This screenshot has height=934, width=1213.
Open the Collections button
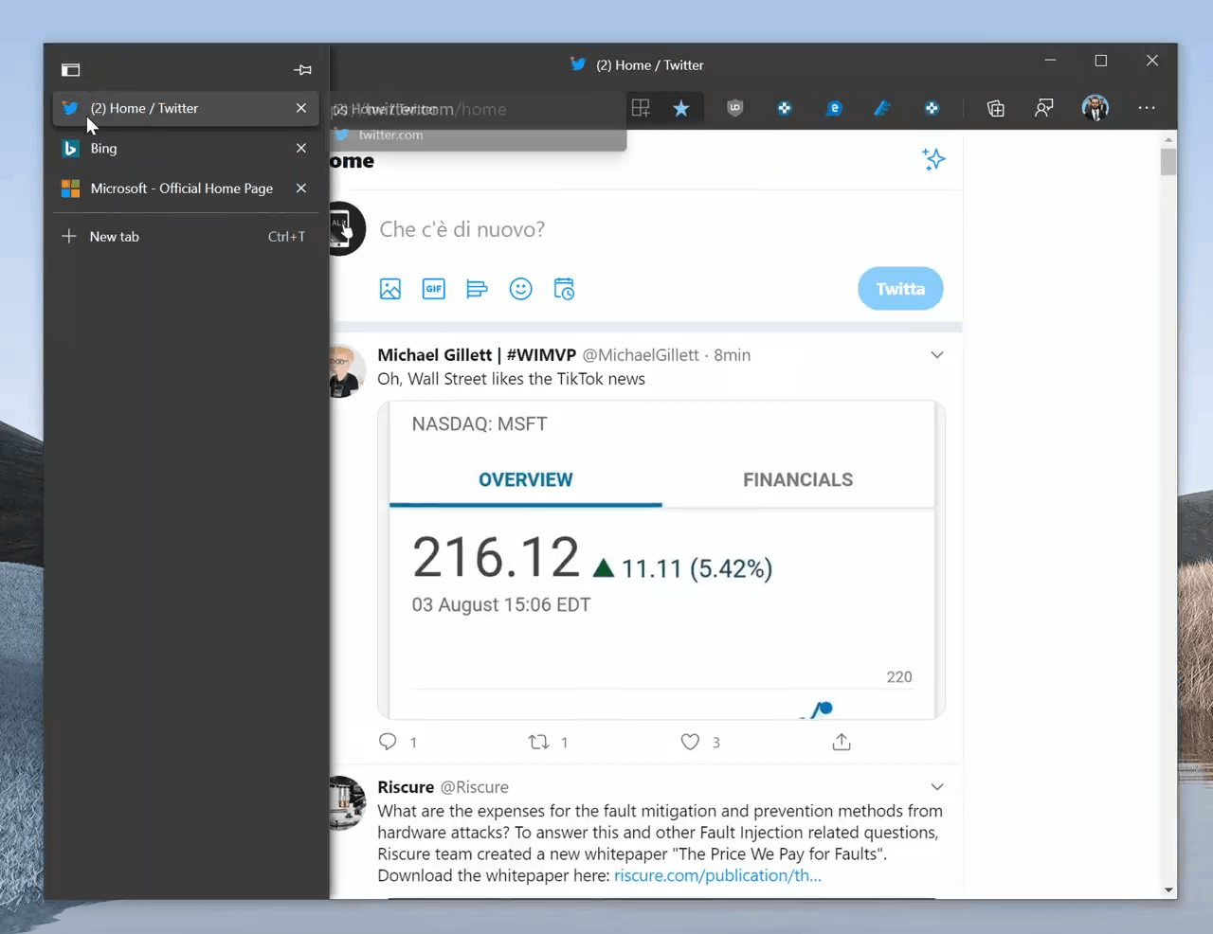(995, 108)
